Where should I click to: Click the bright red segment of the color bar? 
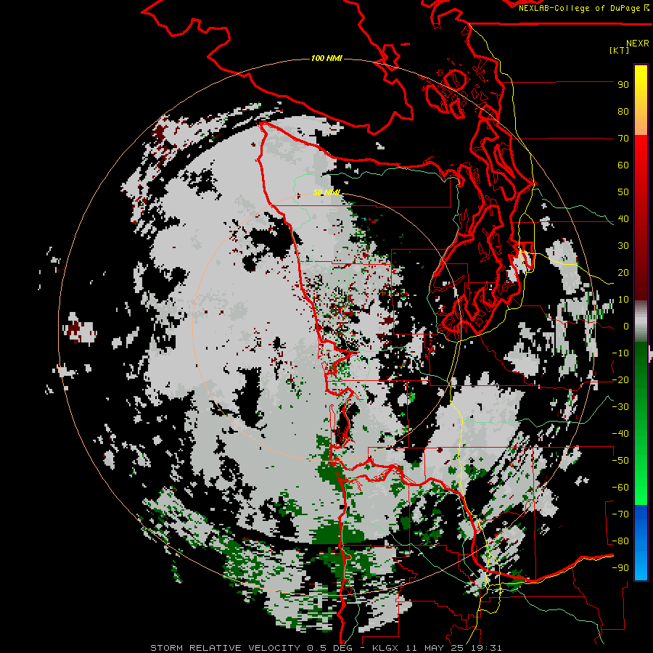pos(641,150)
